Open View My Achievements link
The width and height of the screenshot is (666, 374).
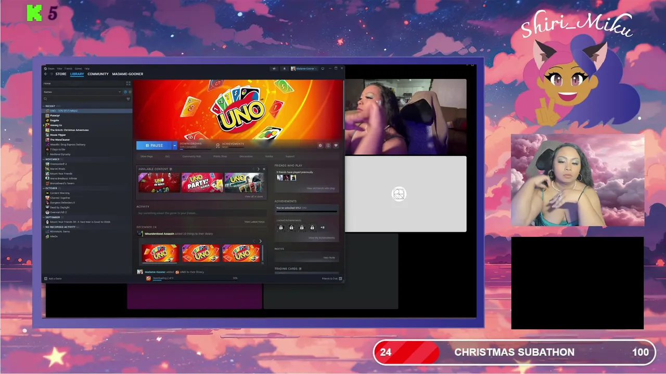coord(322,238)
